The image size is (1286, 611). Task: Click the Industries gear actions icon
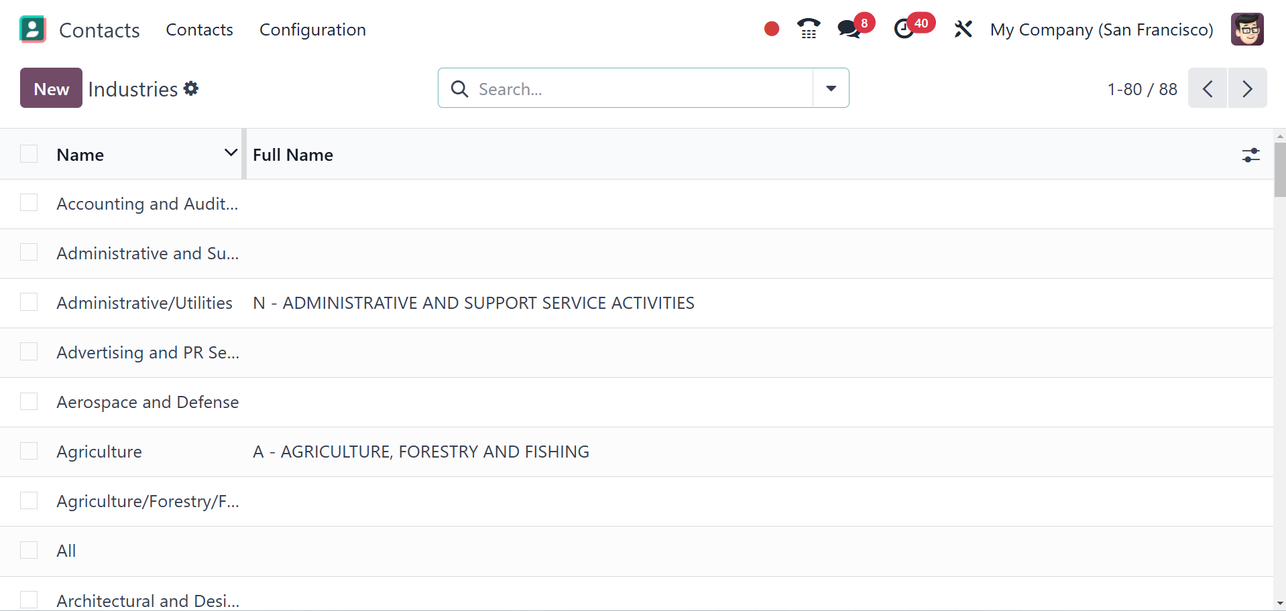[x=191, y=88]
